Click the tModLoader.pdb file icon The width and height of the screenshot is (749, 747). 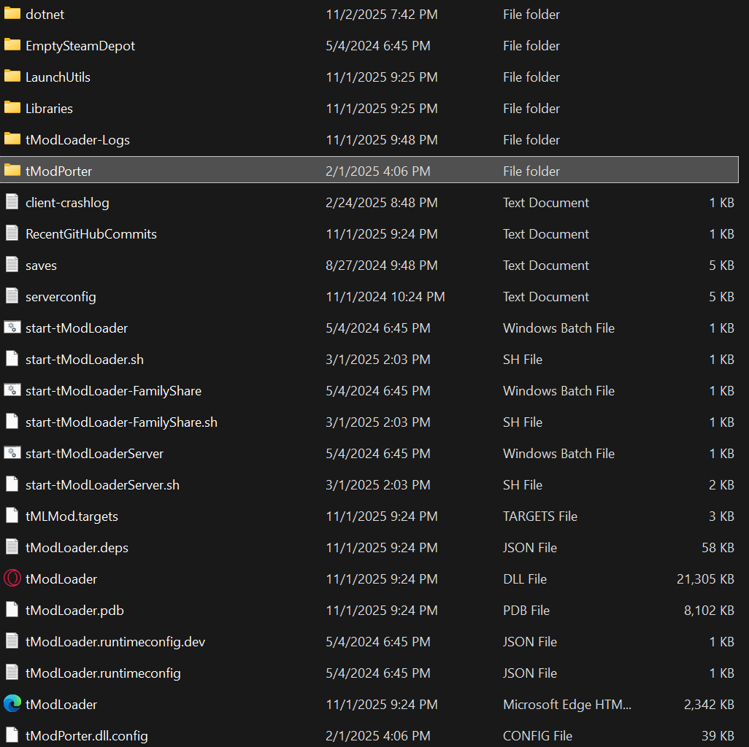pos(11,610)
